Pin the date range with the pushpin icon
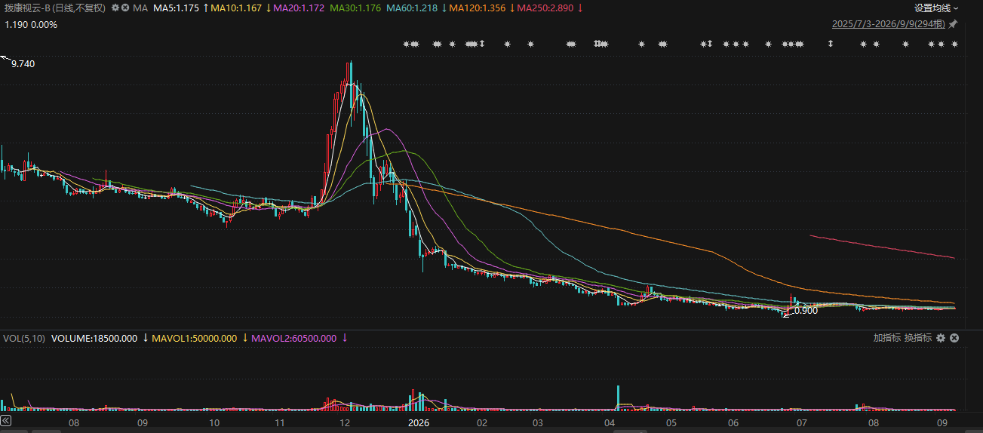983x433 pixels. 953,24
